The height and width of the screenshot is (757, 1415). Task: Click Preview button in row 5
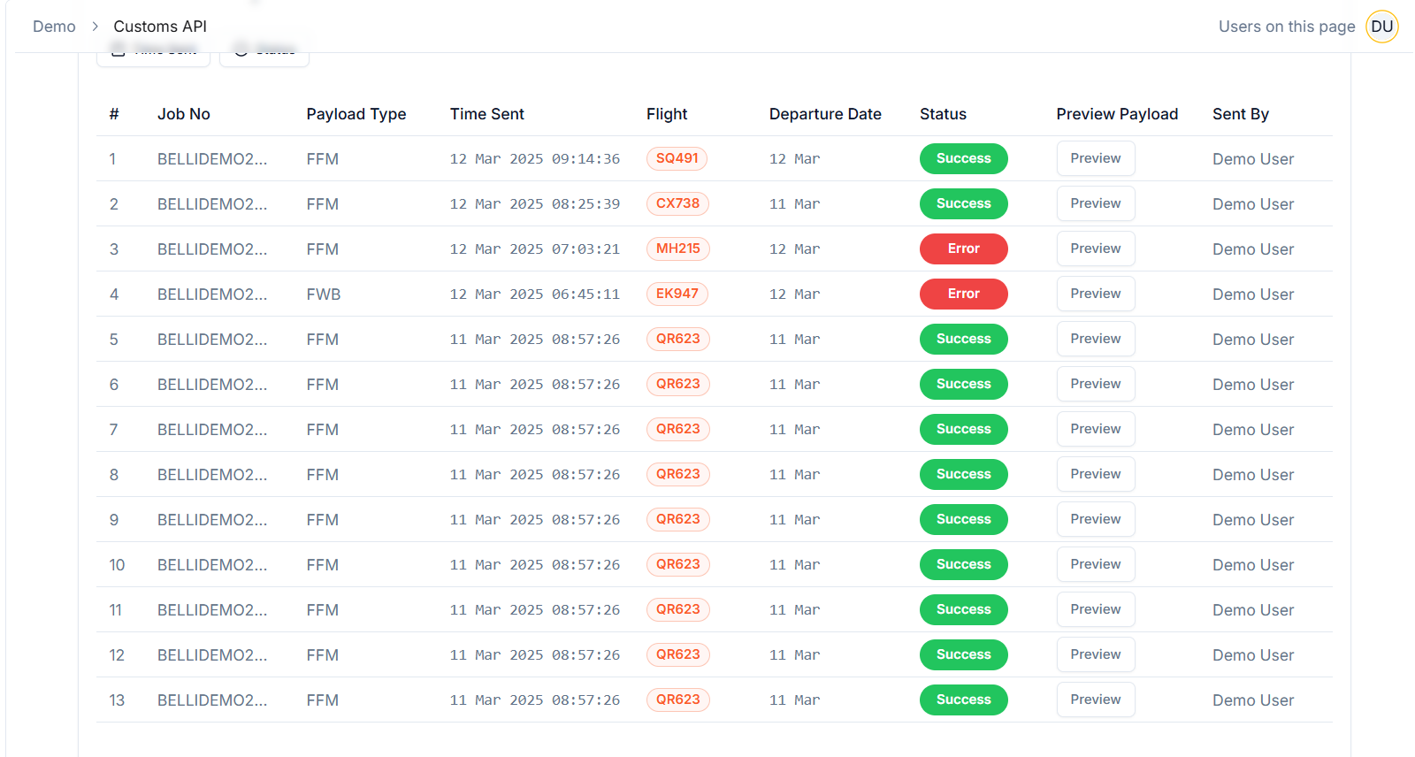click(1095, 339)
